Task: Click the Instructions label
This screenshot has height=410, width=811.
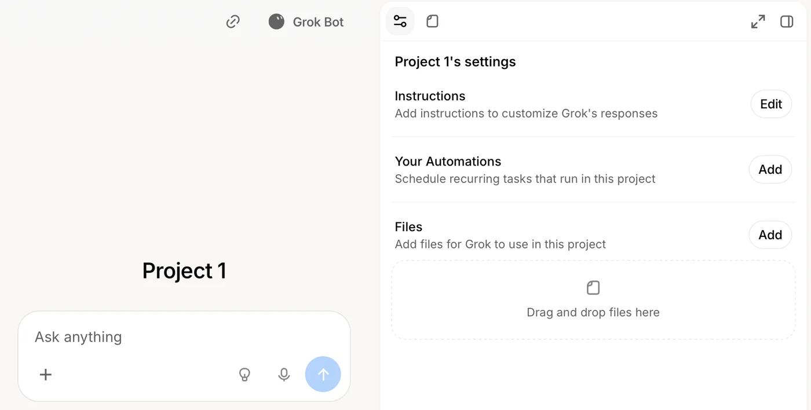Action: pyautogui.click(x=430, y=96)
